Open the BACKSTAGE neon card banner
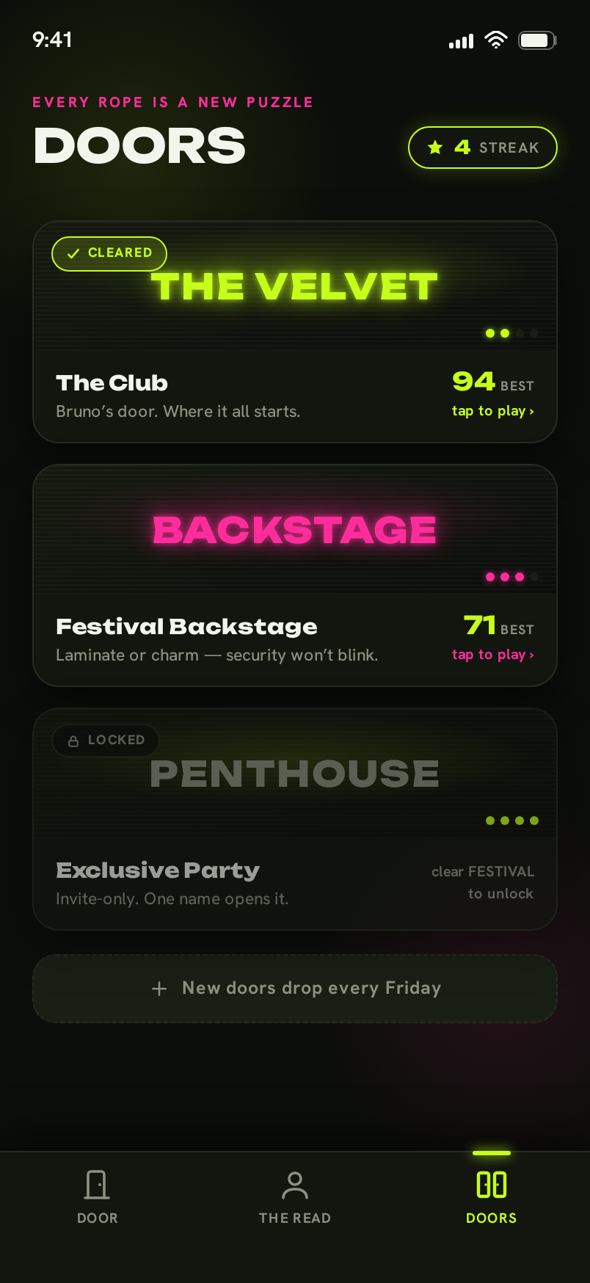 pyautogui.click(x=295, y=530)
